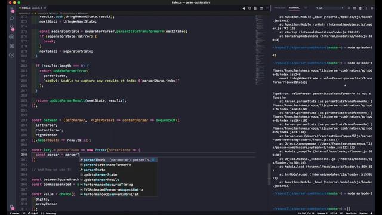Click 'const between' on line 293
This screenshot has width=382, height=215.
coord(44,120)
